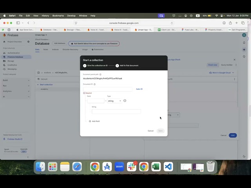Expand More in Google Cloud

[x=222, y=73]
